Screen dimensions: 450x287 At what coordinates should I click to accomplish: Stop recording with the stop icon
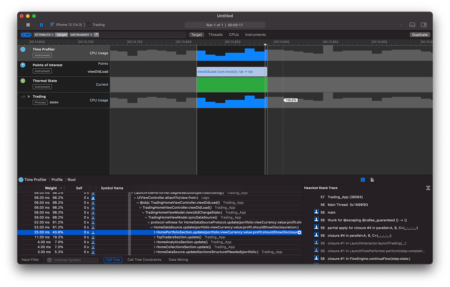(x=28, y=24)
